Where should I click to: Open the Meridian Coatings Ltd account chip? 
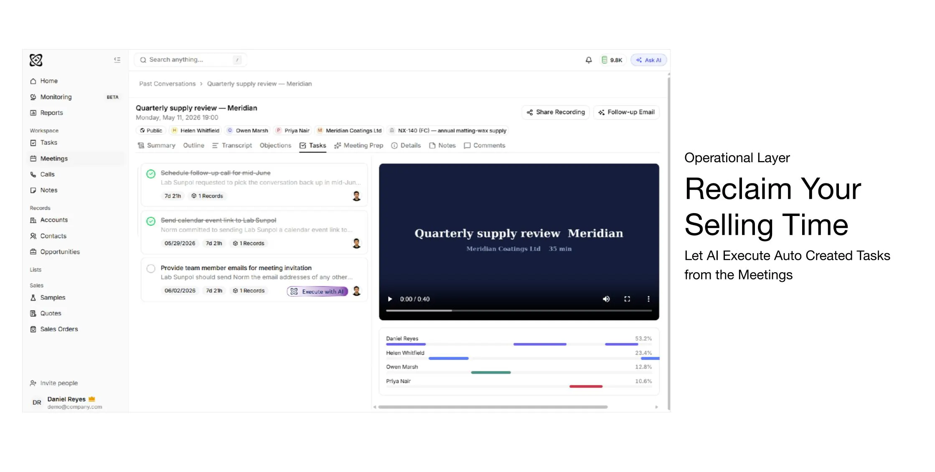tap(349, 131)
